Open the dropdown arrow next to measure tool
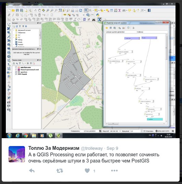Screen dimensions: 182x184 click(127, 11)
